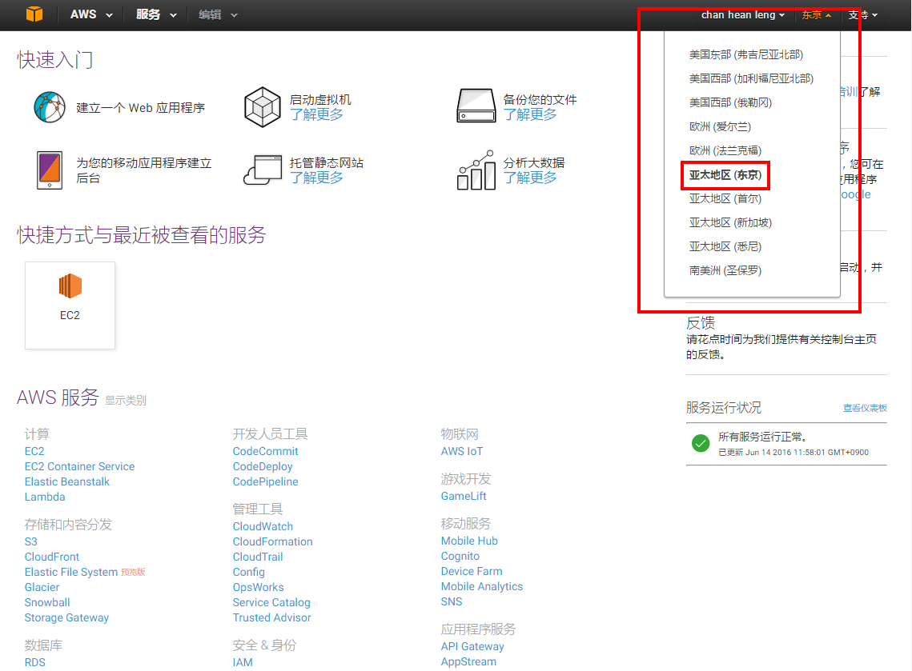Click 为您的移动应用程序建立后台 text
Screen dimensions: 912x671
coord(144,170)
